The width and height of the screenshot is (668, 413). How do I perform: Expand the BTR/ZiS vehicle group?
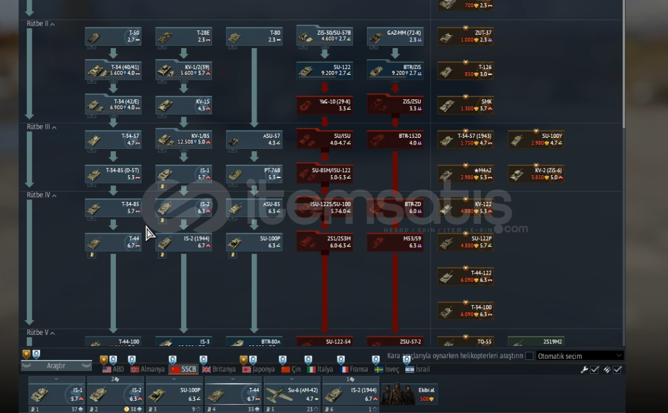(395, 71)
